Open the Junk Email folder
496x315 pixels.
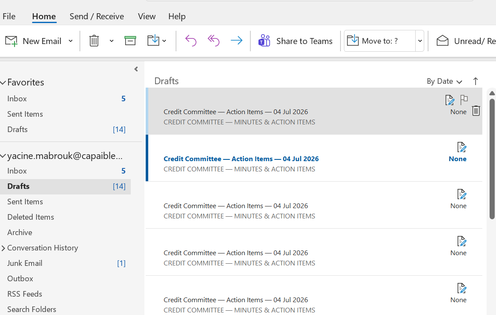(x=65, y=263)
